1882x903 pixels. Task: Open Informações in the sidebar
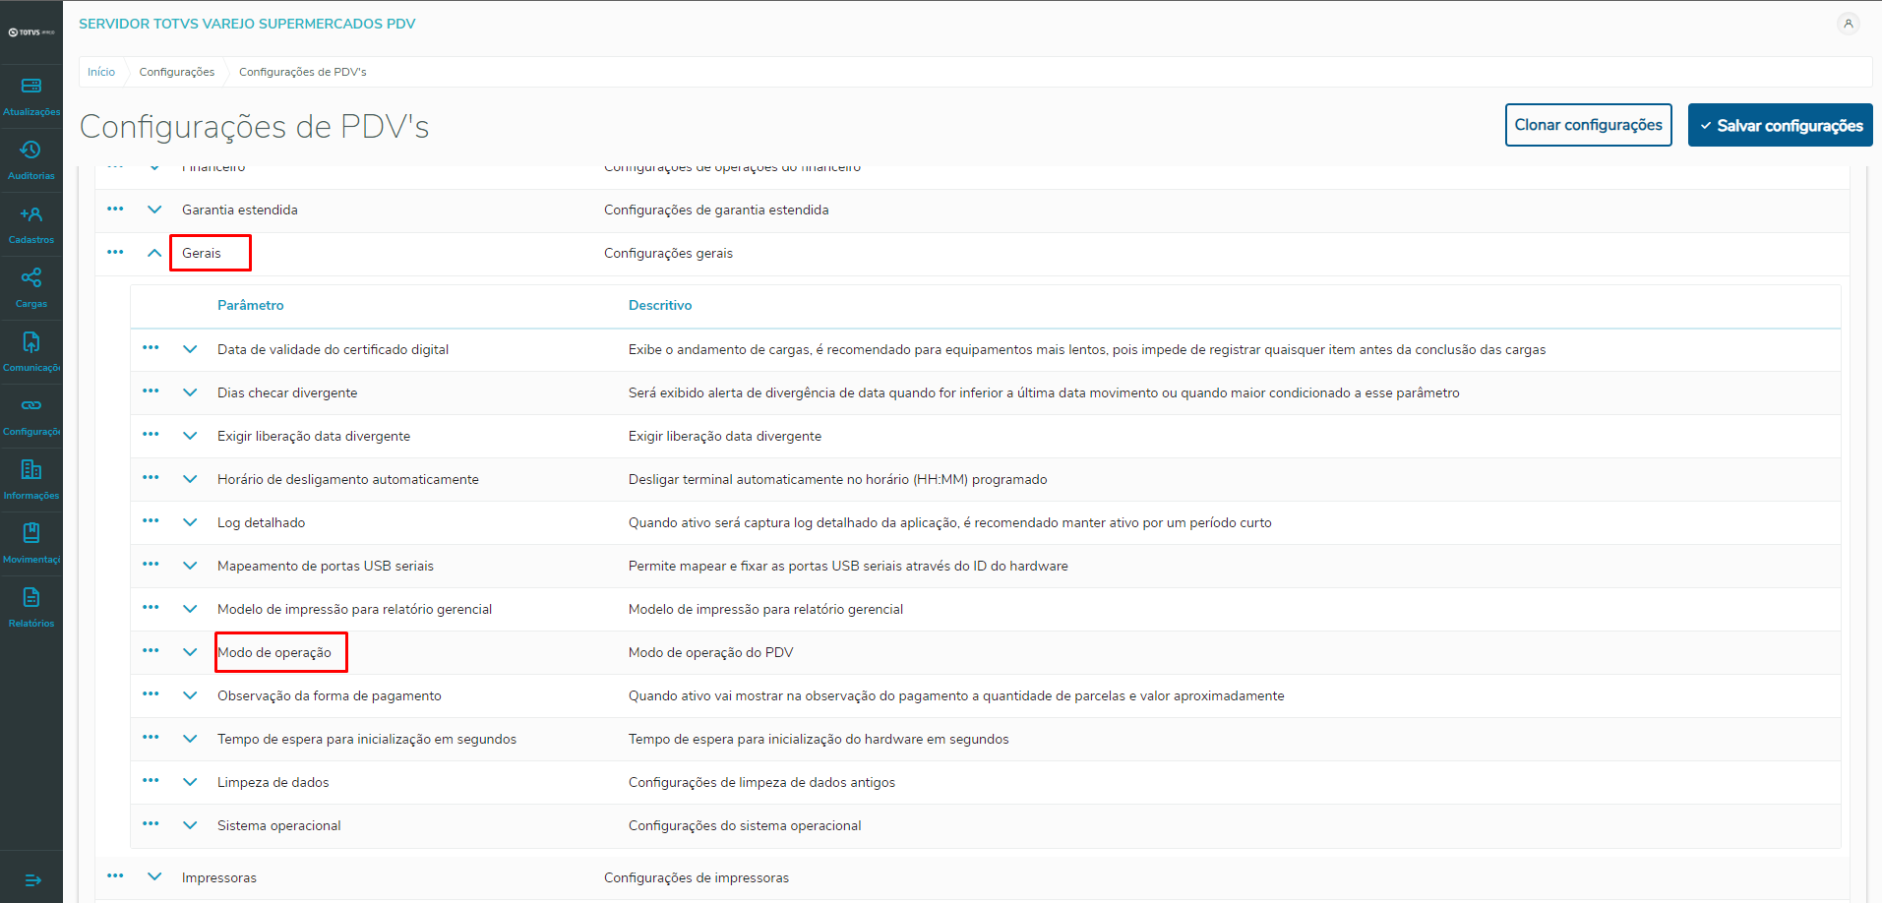31,480
